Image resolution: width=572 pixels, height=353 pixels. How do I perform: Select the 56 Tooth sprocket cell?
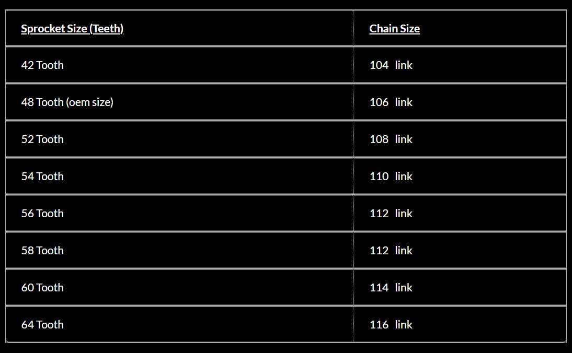[42, 214]
